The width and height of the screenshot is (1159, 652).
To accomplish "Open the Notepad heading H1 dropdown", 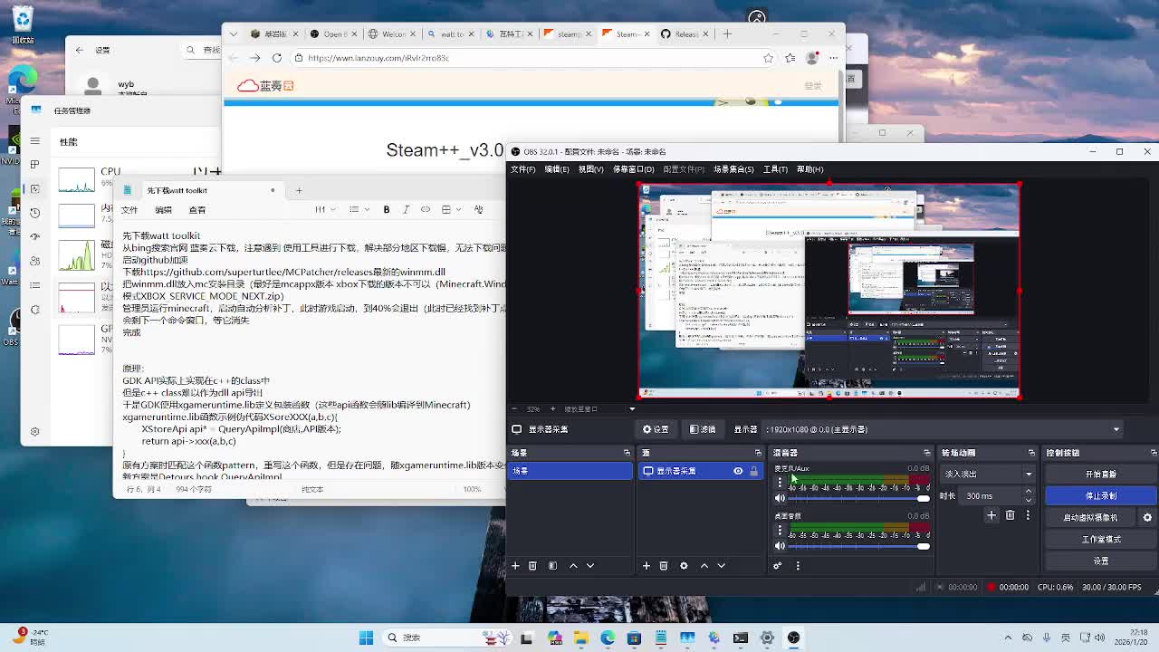I will point(325,209).
